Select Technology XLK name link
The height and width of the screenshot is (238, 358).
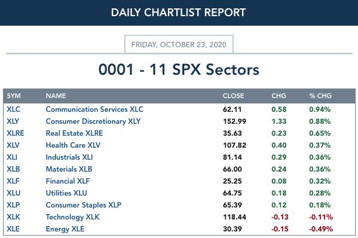tap(72, 217)
